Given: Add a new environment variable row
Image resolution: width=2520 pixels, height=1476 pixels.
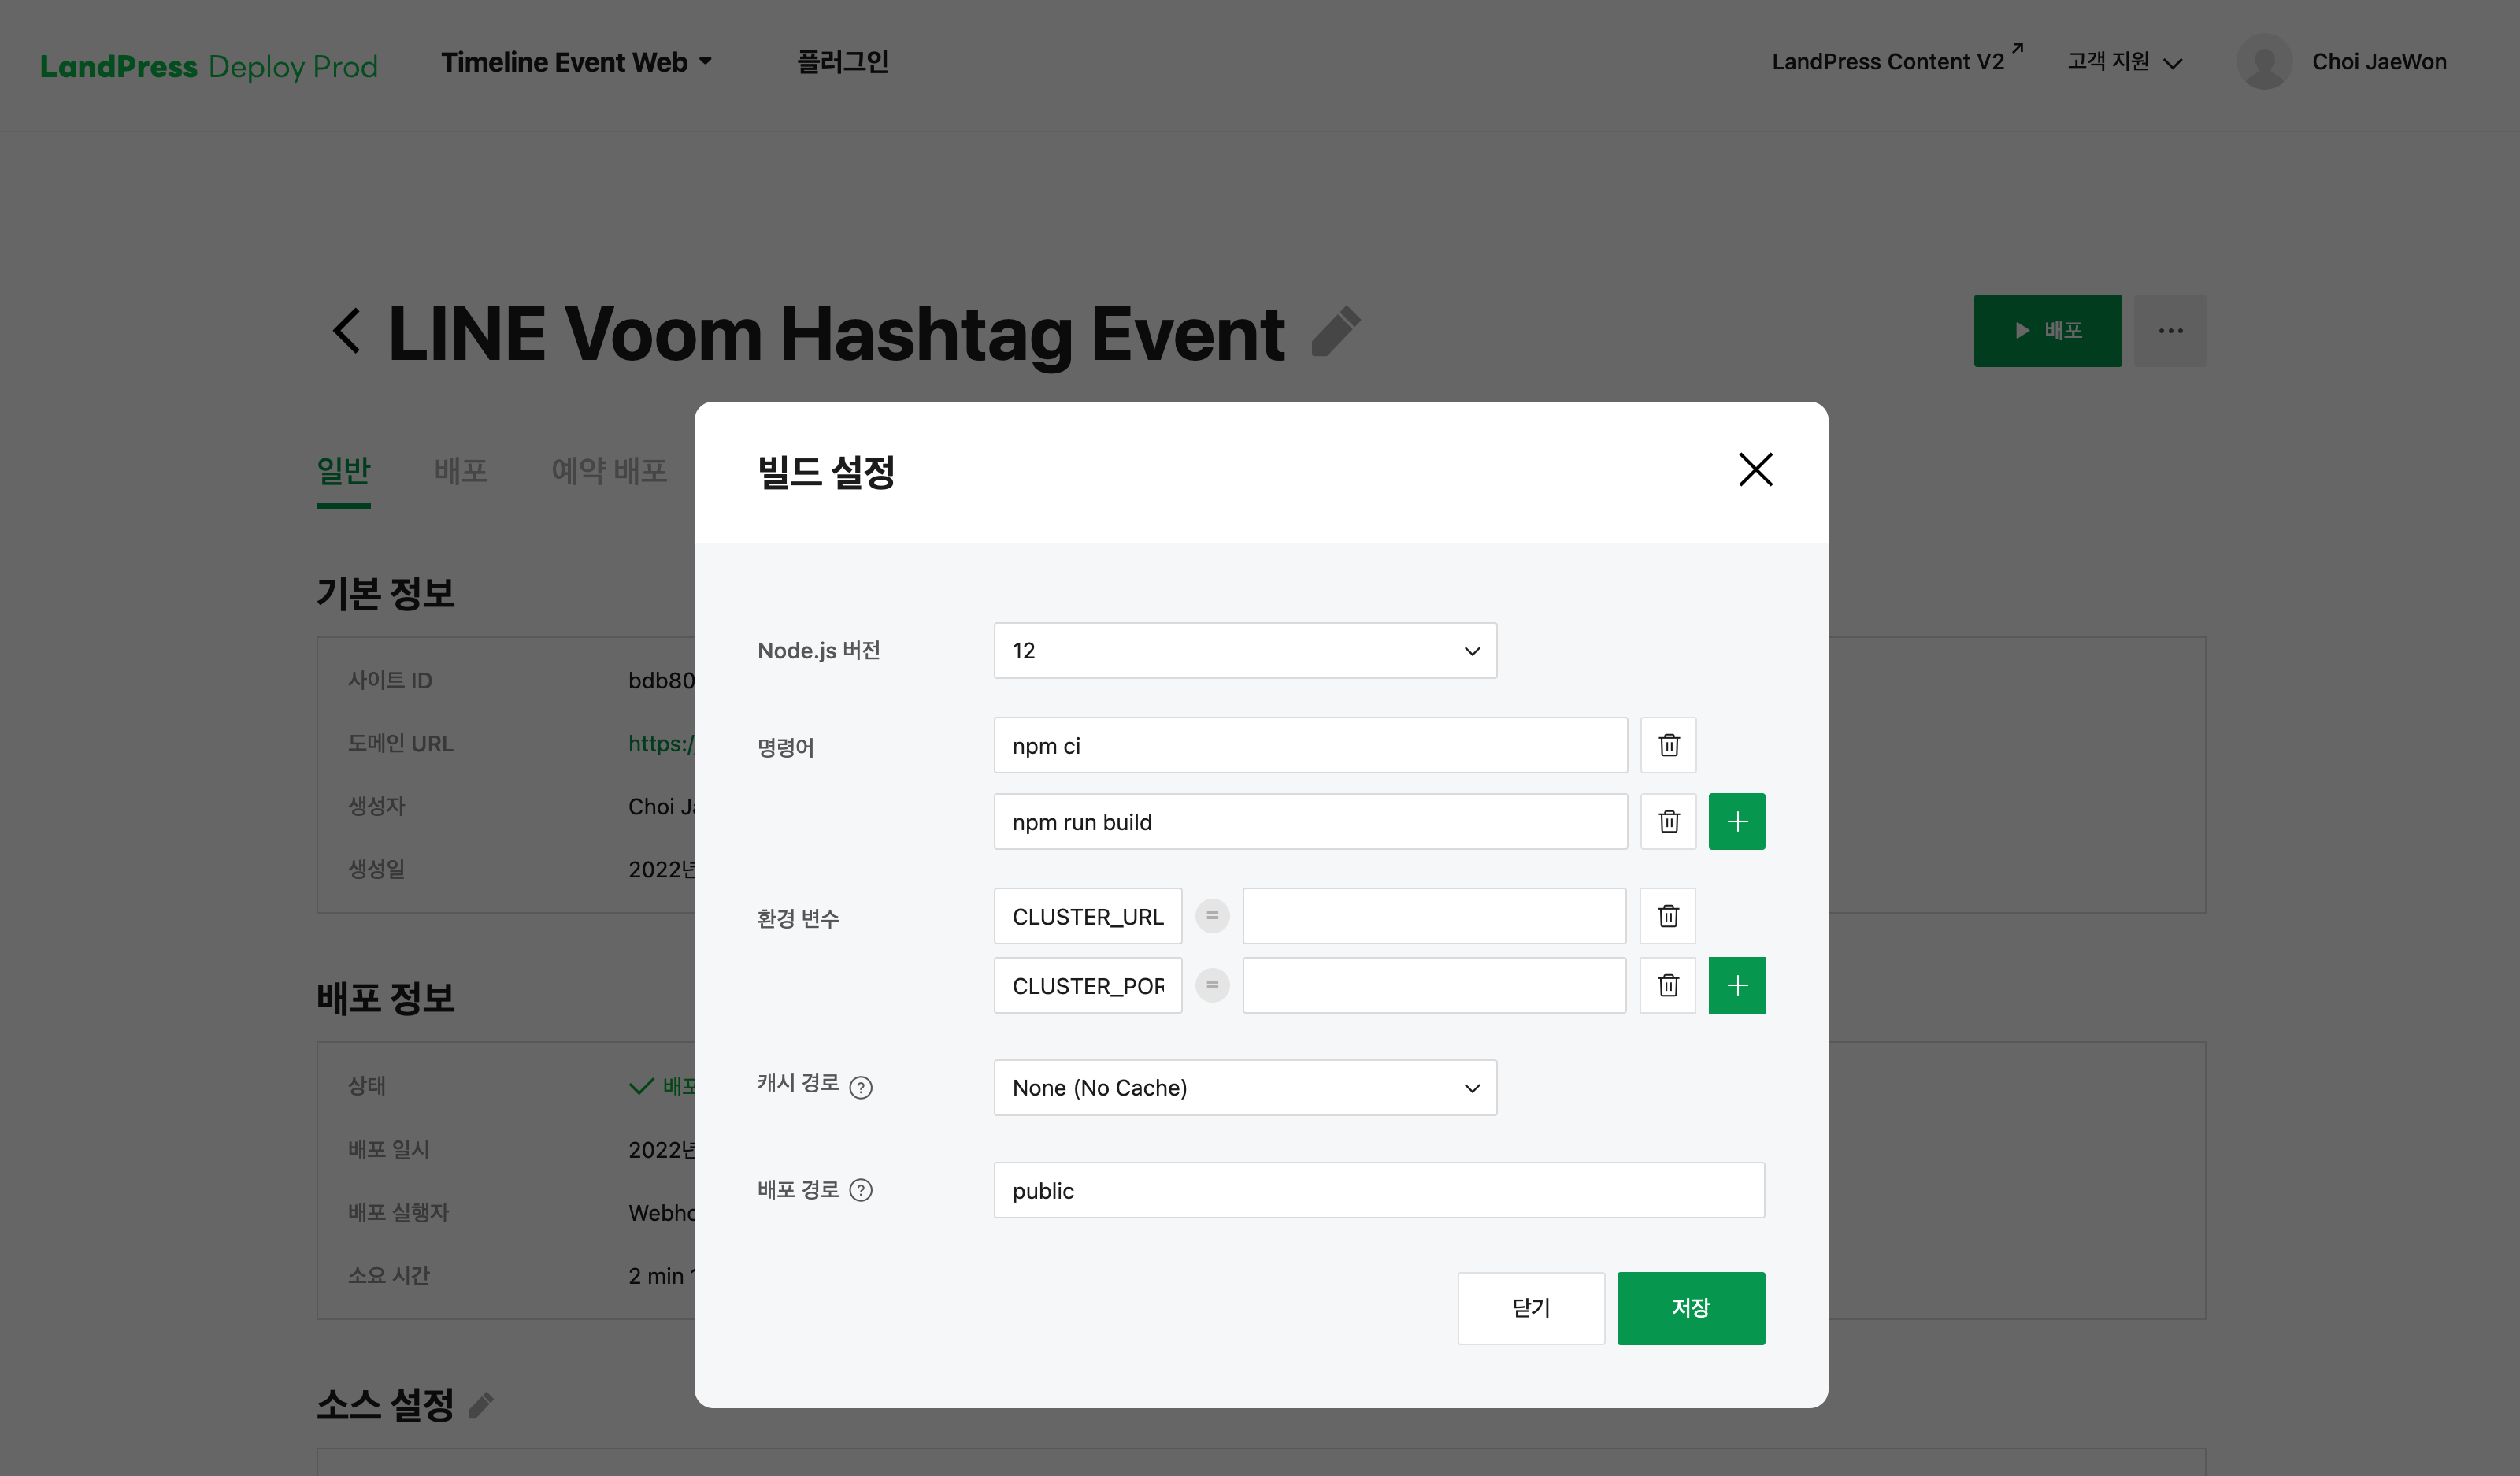Looking at the screenshot, I should 1737,986.
